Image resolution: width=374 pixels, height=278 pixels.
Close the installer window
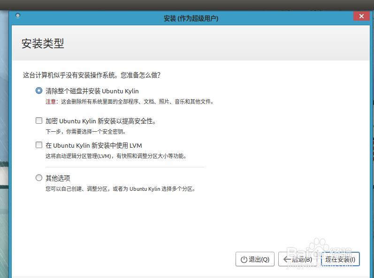pos(361,16)
